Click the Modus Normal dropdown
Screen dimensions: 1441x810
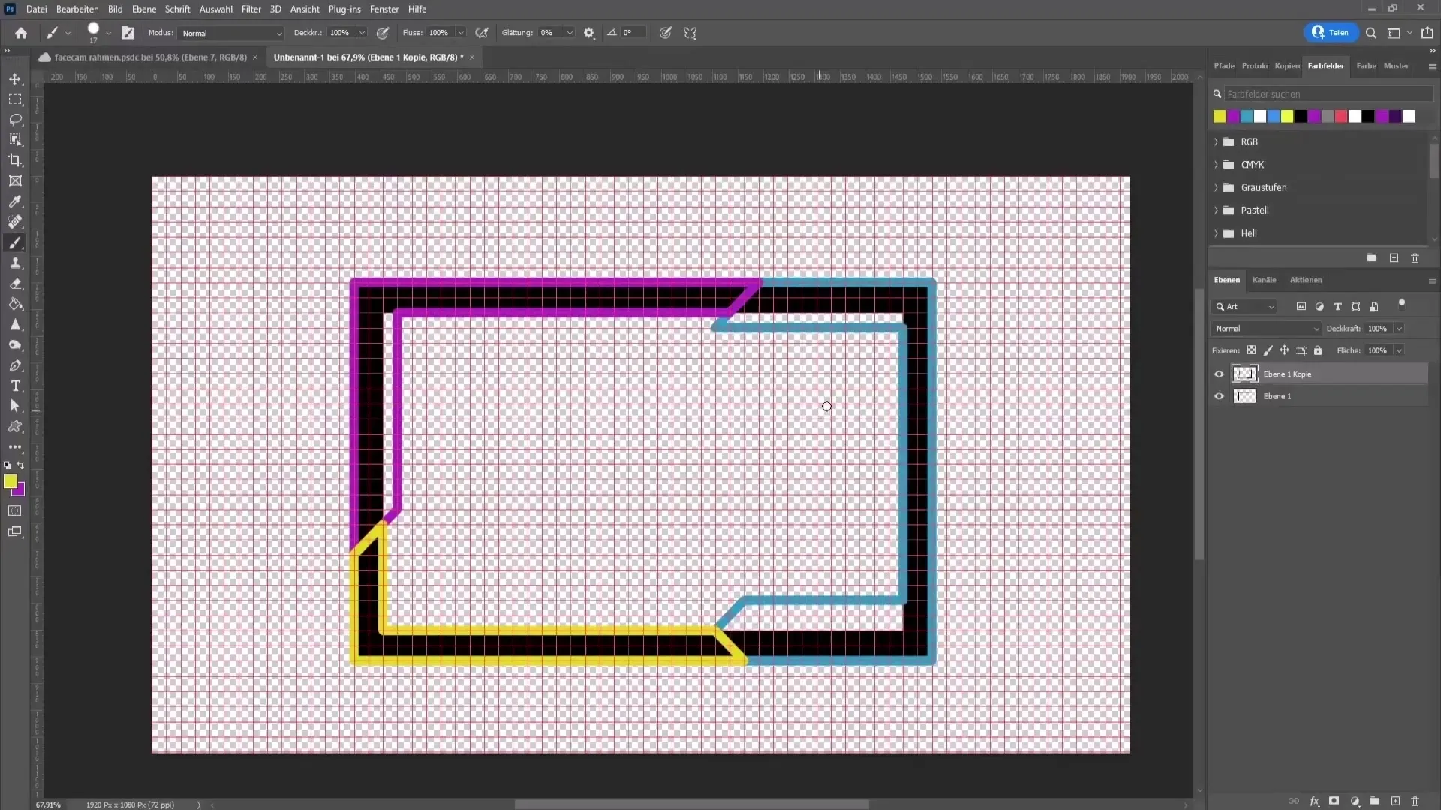pos(229,33)
